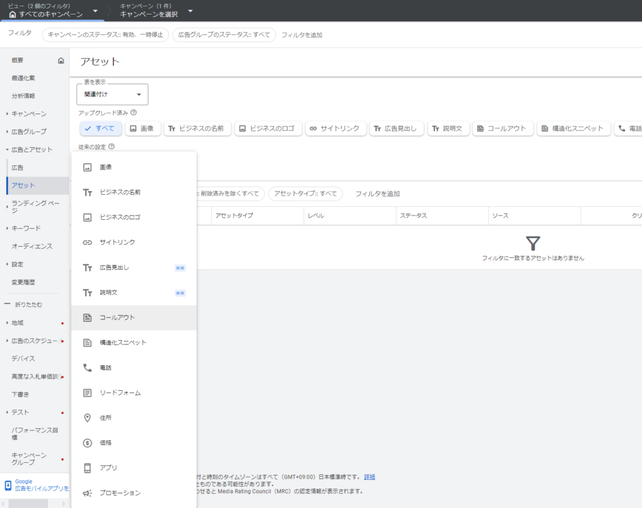Screen dimensions: 642x508
Task: Open 変更履歴 in the sidebar
Action: [x=23, y=283]
